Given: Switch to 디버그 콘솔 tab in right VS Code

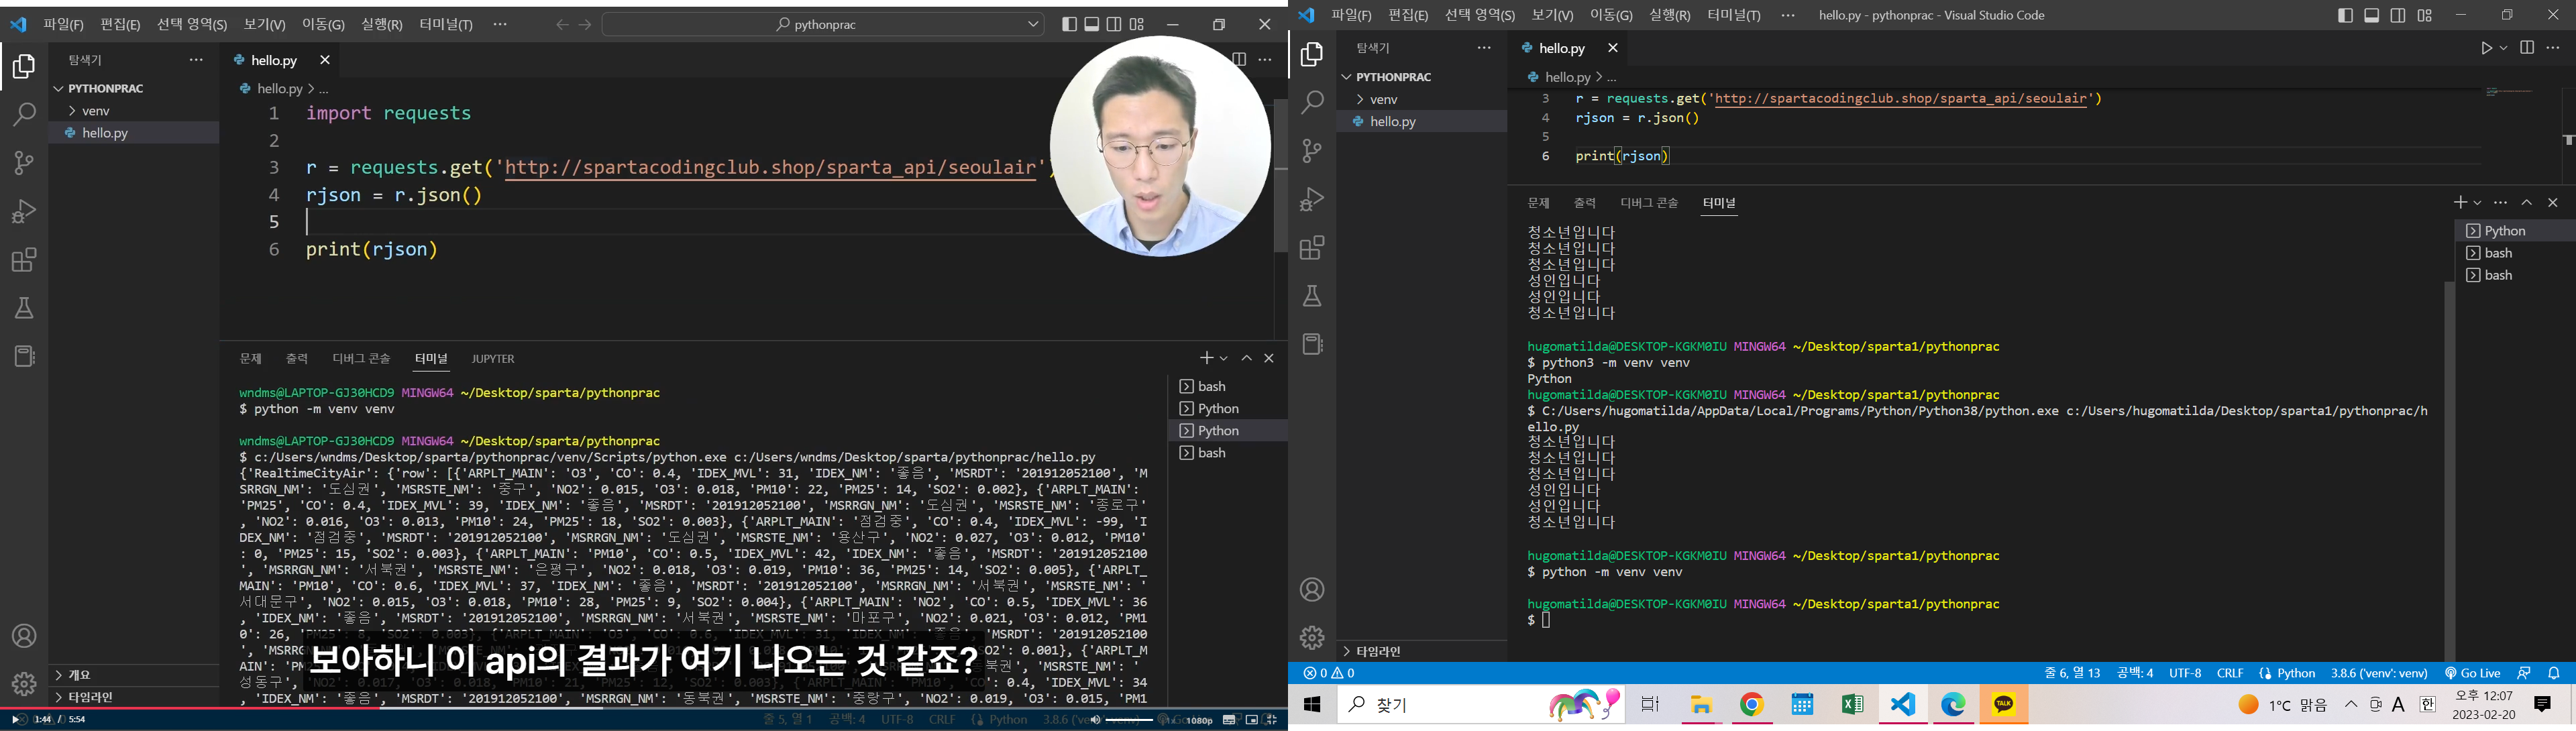Looking at the screenshot, I should click(x=1650, y=203).
